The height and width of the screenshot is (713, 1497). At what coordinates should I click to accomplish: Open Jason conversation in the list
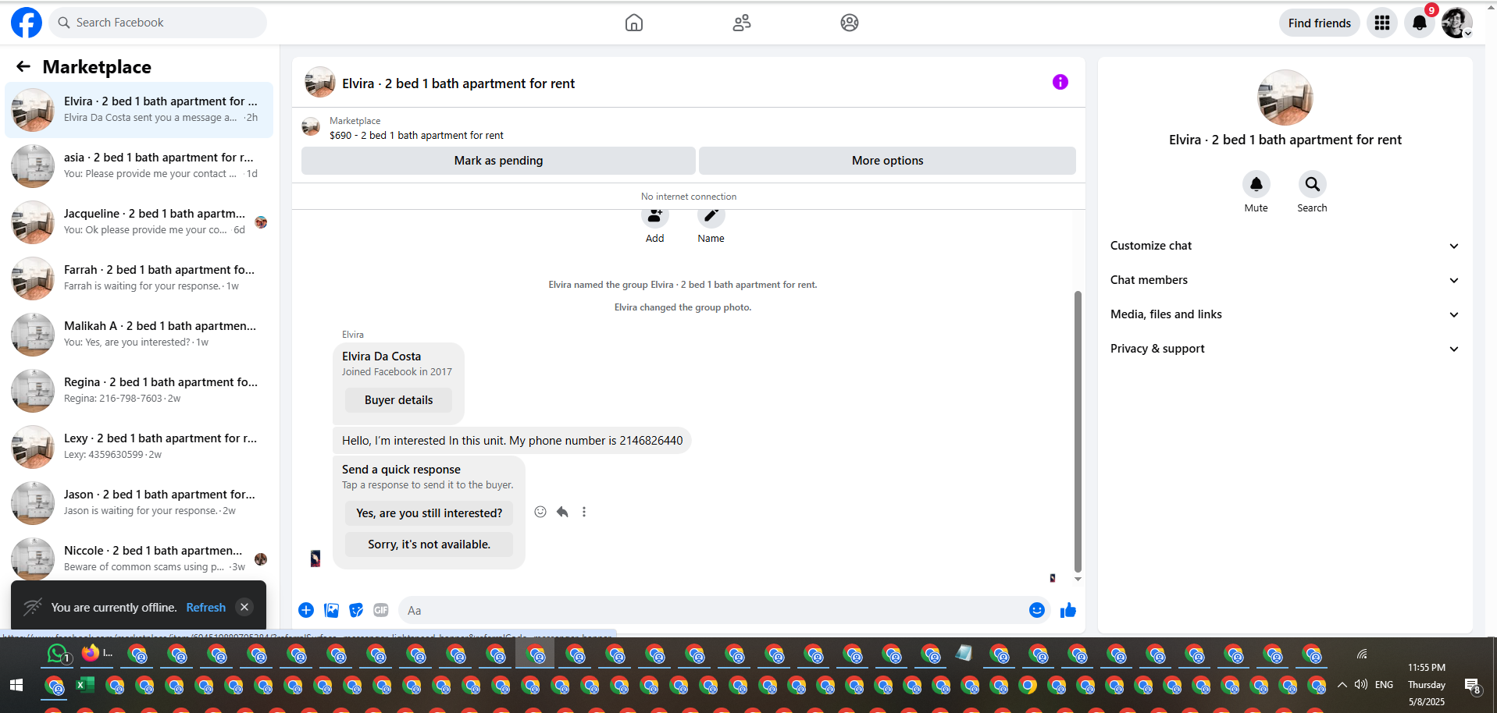click(139, 503)
